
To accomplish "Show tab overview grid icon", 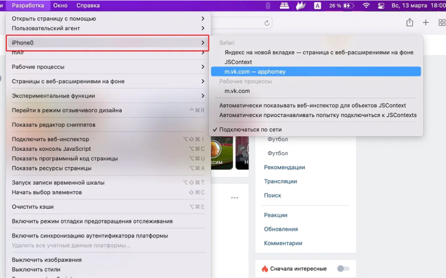I will coord(442,23).
